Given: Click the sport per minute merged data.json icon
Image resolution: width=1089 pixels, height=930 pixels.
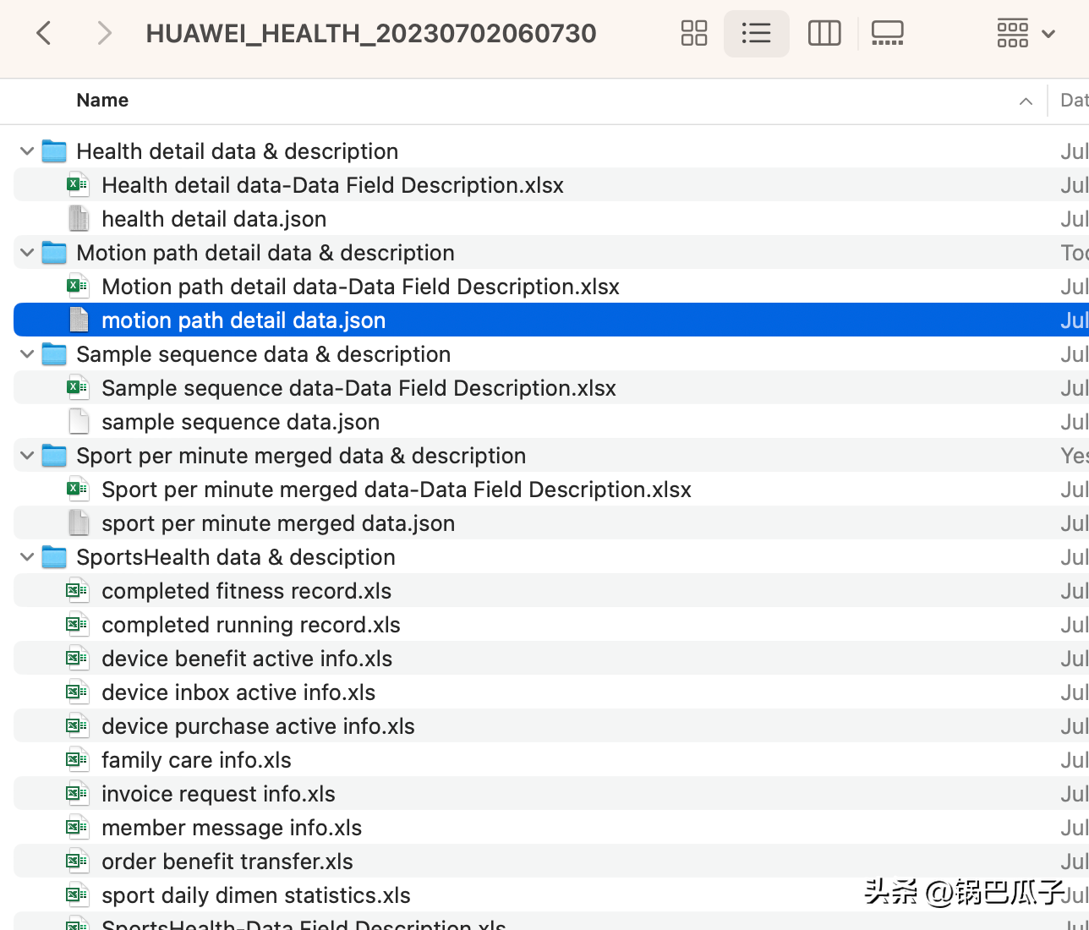Looking at the screenshot, I should [79, 523].
